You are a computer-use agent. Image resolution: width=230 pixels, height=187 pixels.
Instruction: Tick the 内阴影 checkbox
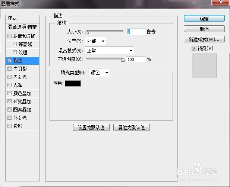coord(10,69)
